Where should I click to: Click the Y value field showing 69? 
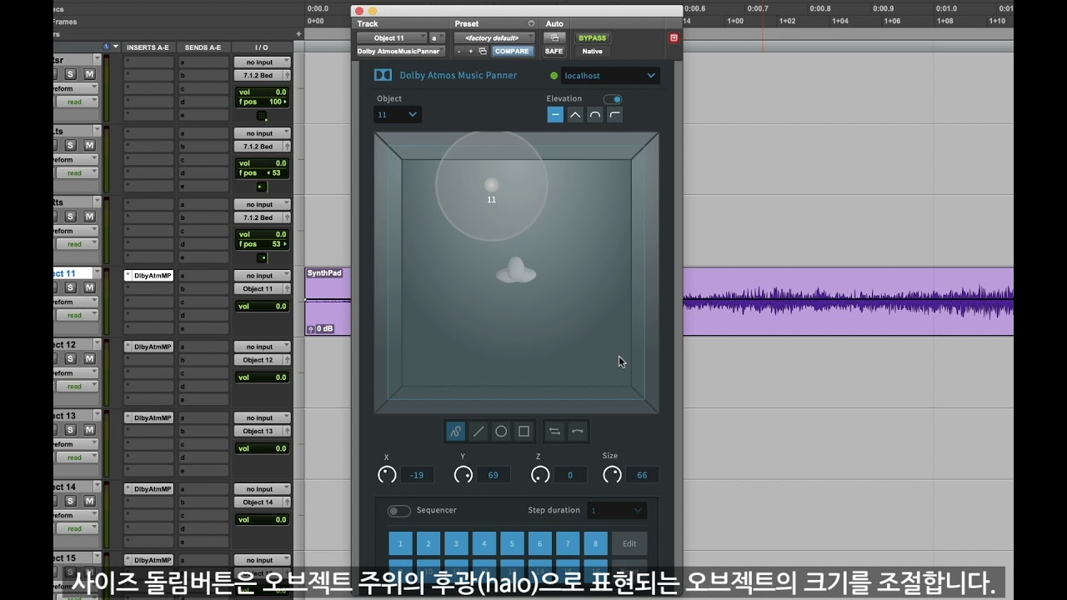pos(493,475)
